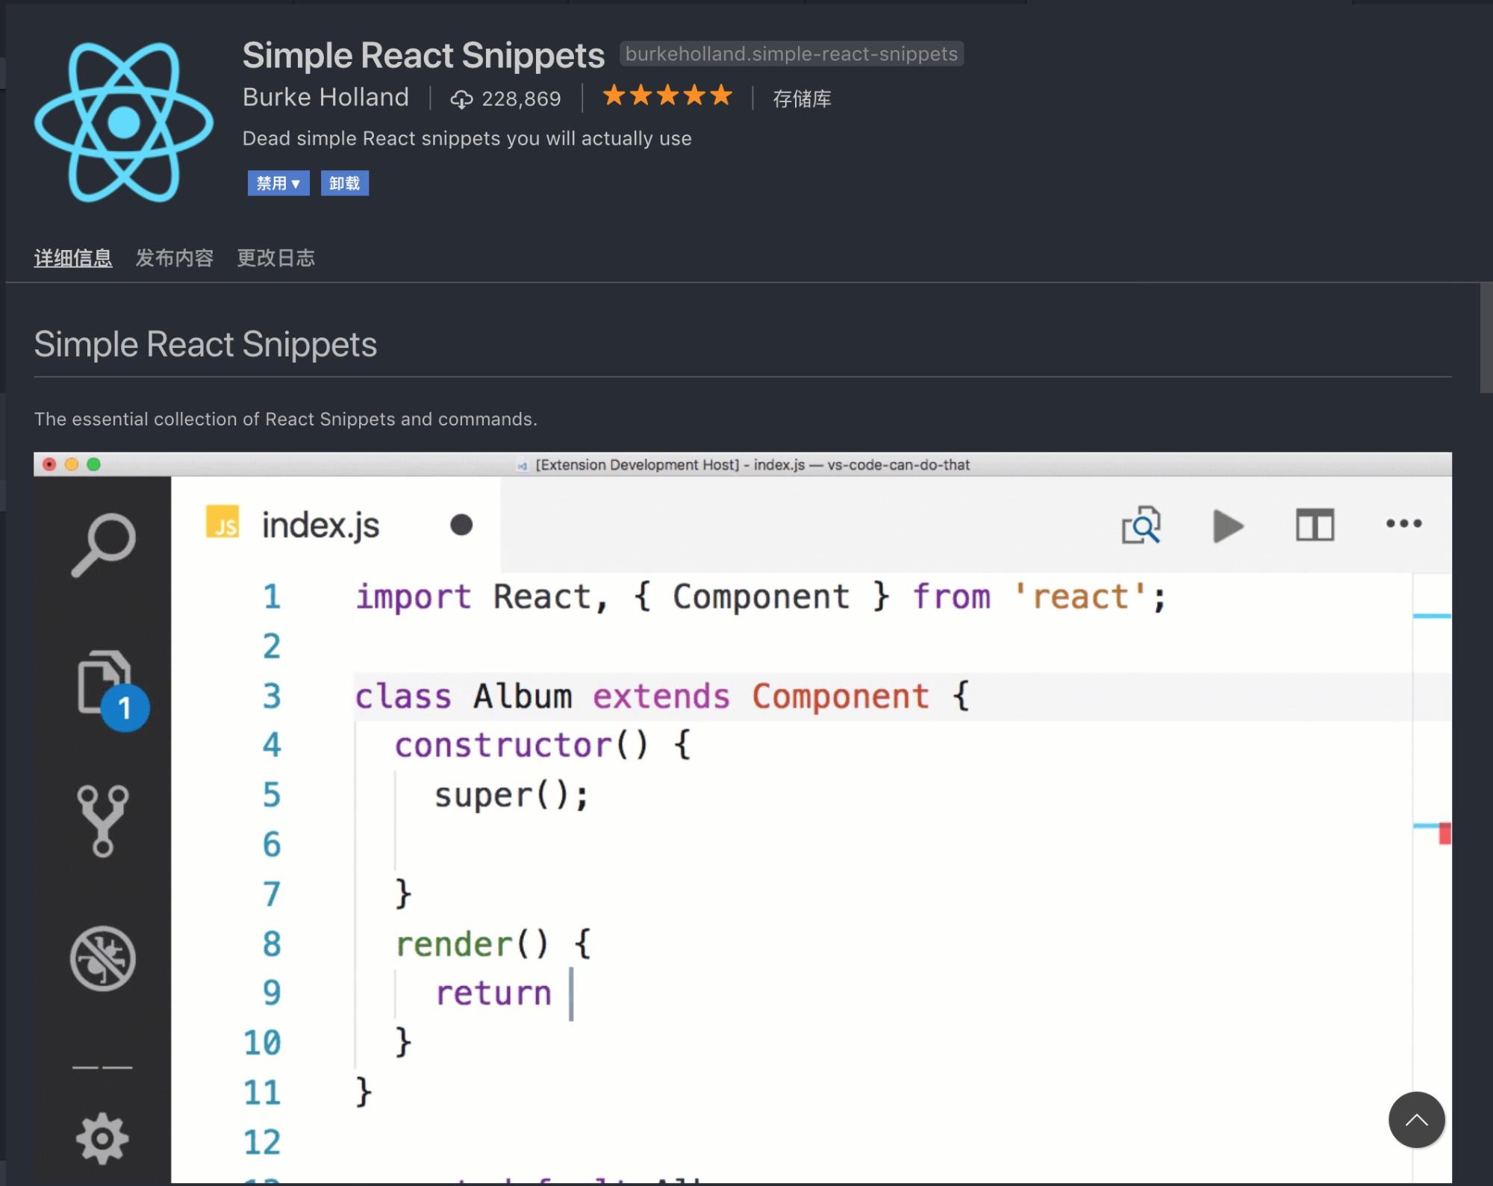Screen dimensions: 1493x1186
Task: Click the page vertical scrollbar thumb
Action: [1486, 337]
